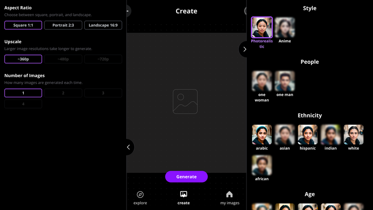Set aspect ratio to Landscape 16:9
Image resolution: width=373 pixels, height=210 pixels.
click(x=103, y=25)
